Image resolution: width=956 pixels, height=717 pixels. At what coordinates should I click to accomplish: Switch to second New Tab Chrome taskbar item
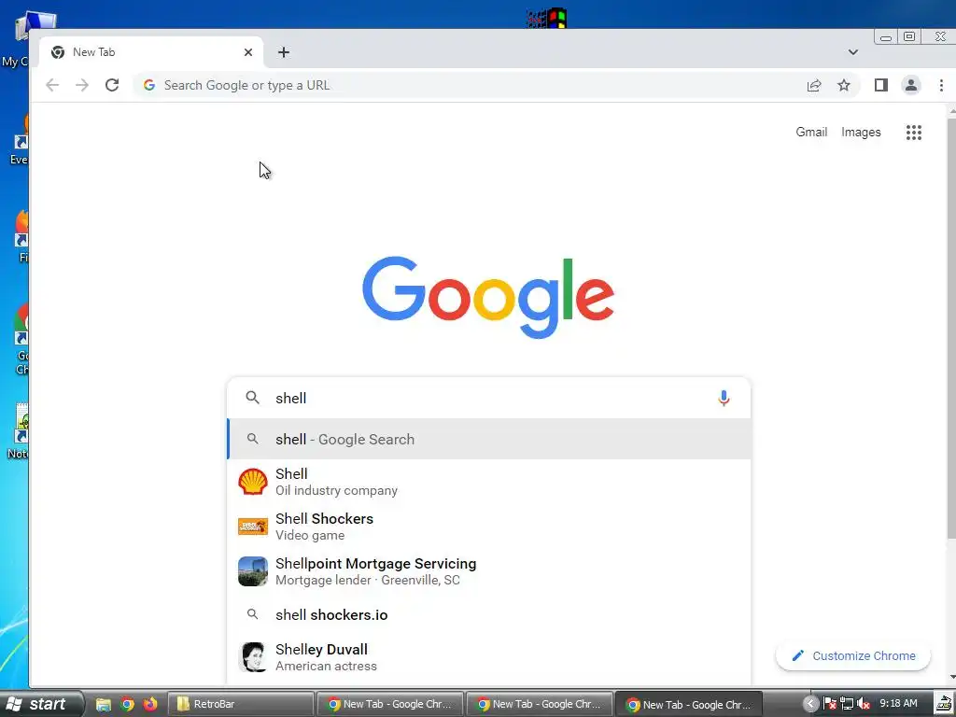pyautogui.click(x=540, y=704)
